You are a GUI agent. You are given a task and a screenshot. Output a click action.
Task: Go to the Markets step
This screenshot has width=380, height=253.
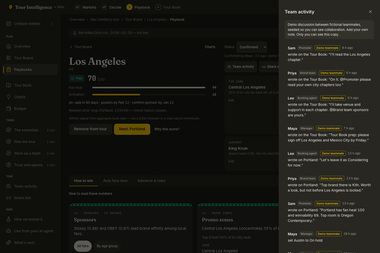coord(86,7)
